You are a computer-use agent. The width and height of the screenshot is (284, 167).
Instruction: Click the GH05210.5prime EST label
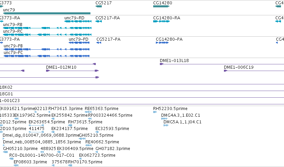[96, 135]
